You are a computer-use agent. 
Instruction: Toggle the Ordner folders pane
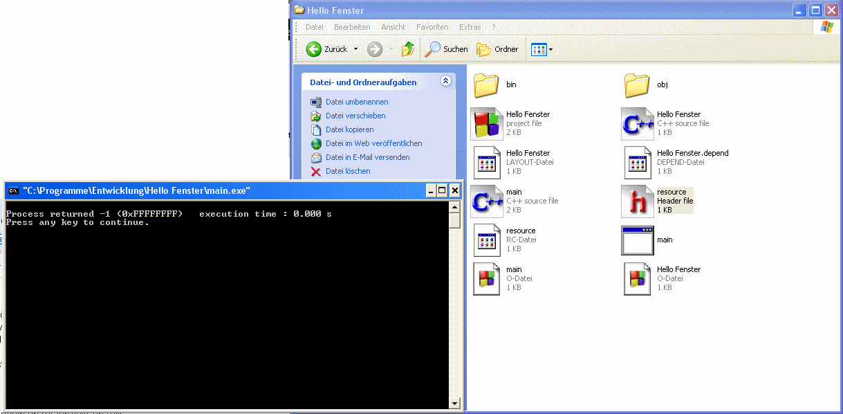(498, 49)
